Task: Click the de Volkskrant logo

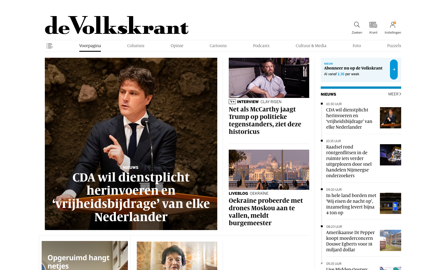Action: 117,25
